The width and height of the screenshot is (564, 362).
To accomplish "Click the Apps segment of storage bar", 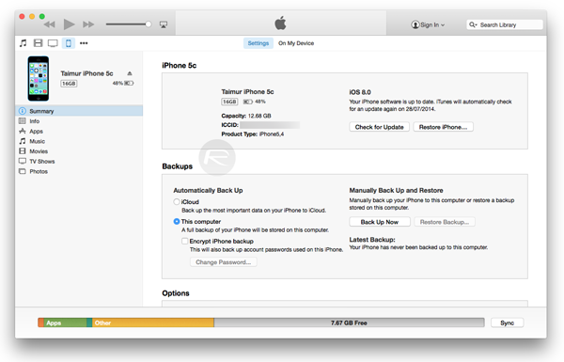I will (x=65, y=323).
